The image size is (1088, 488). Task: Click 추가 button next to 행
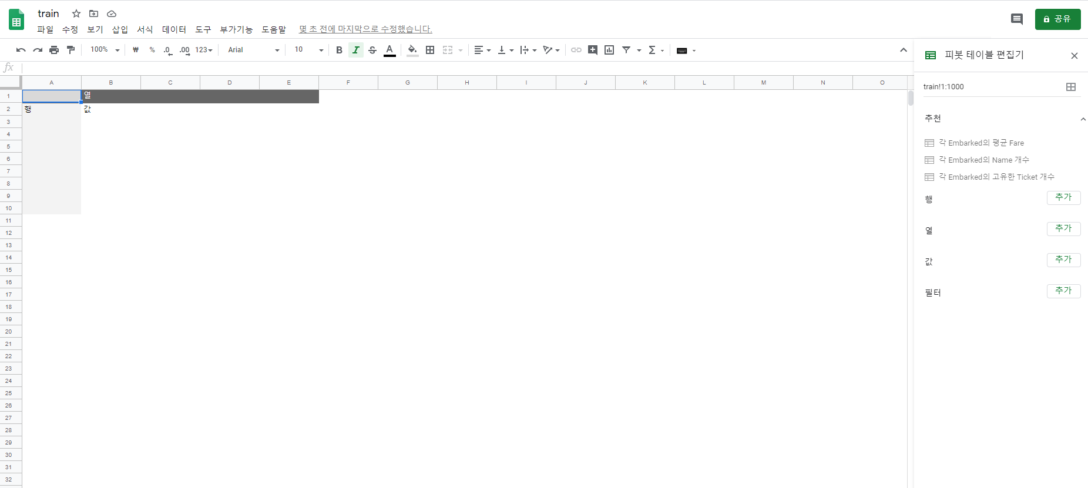tap(1063, 197)
